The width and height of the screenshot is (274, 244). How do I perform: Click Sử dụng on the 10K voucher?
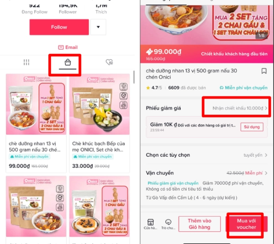tap(252, 127)
